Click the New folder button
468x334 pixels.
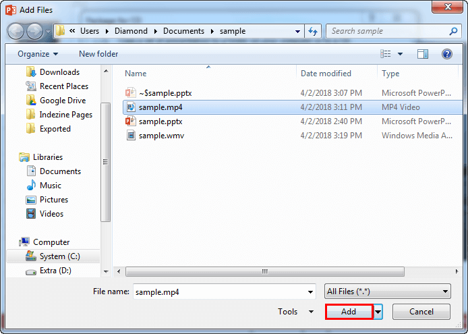[x=98, y=54]
